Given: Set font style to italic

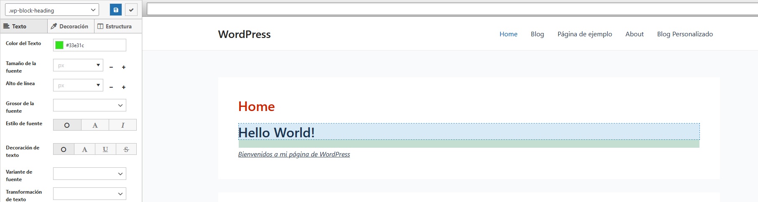Looking at the screenshot, I should coord(123,125).
